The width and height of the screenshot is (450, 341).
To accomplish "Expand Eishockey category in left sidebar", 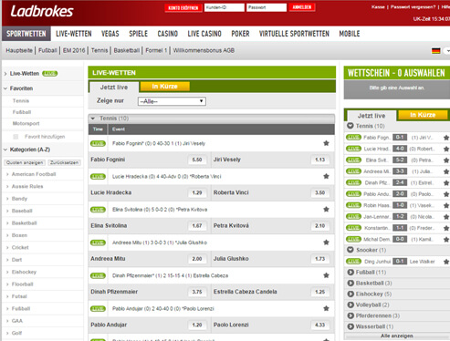I will tap(24, 272).
